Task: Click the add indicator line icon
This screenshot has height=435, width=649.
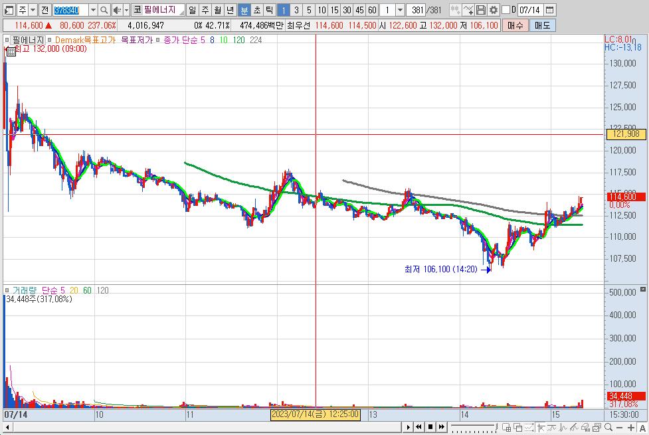Action: point(468,10)
